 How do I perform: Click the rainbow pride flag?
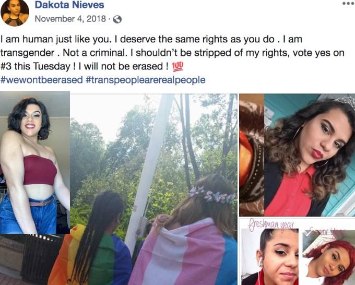coord(68,258)
